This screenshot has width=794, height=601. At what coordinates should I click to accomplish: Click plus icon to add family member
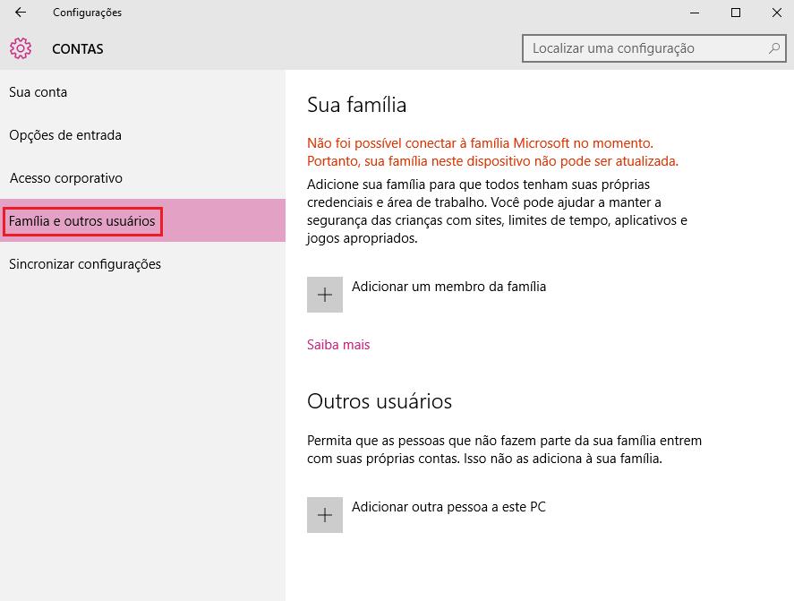click(325, 295)
